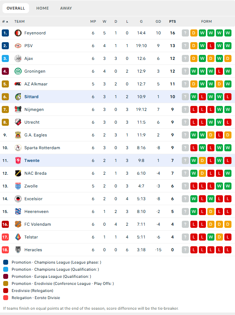Image resolution: width=235 pixels, height=315 pixels.
Task: Sort table by rank number column
Action: pyautogui.click(x=5, y=22)
